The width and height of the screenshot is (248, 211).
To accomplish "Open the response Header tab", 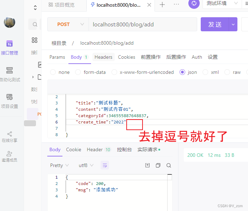I will 99,149.
